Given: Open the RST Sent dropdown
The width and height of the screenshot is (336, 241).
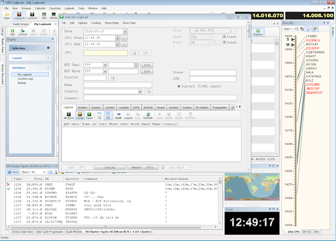Looking at the screenshot, I should 105,65.
